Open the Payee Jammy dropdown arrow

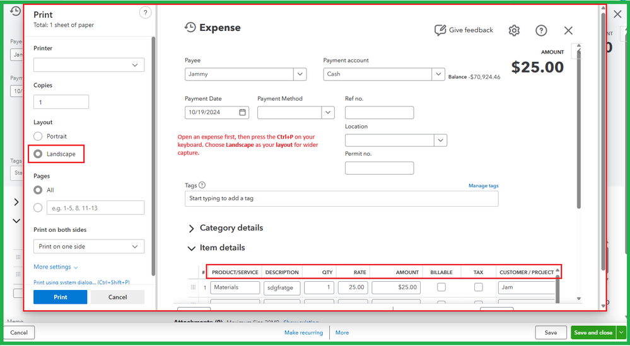[300, 74]
